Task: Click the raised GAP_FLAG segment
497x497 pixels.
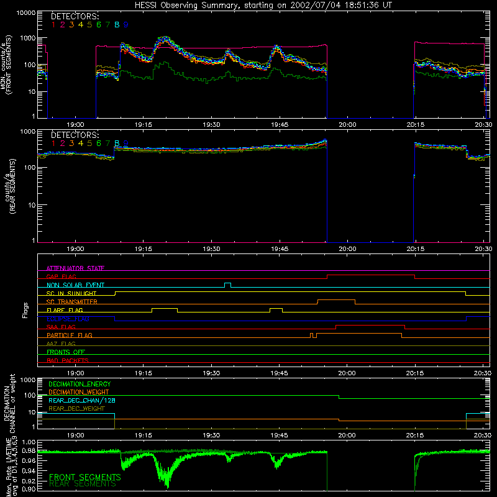Action: [371, 275]
